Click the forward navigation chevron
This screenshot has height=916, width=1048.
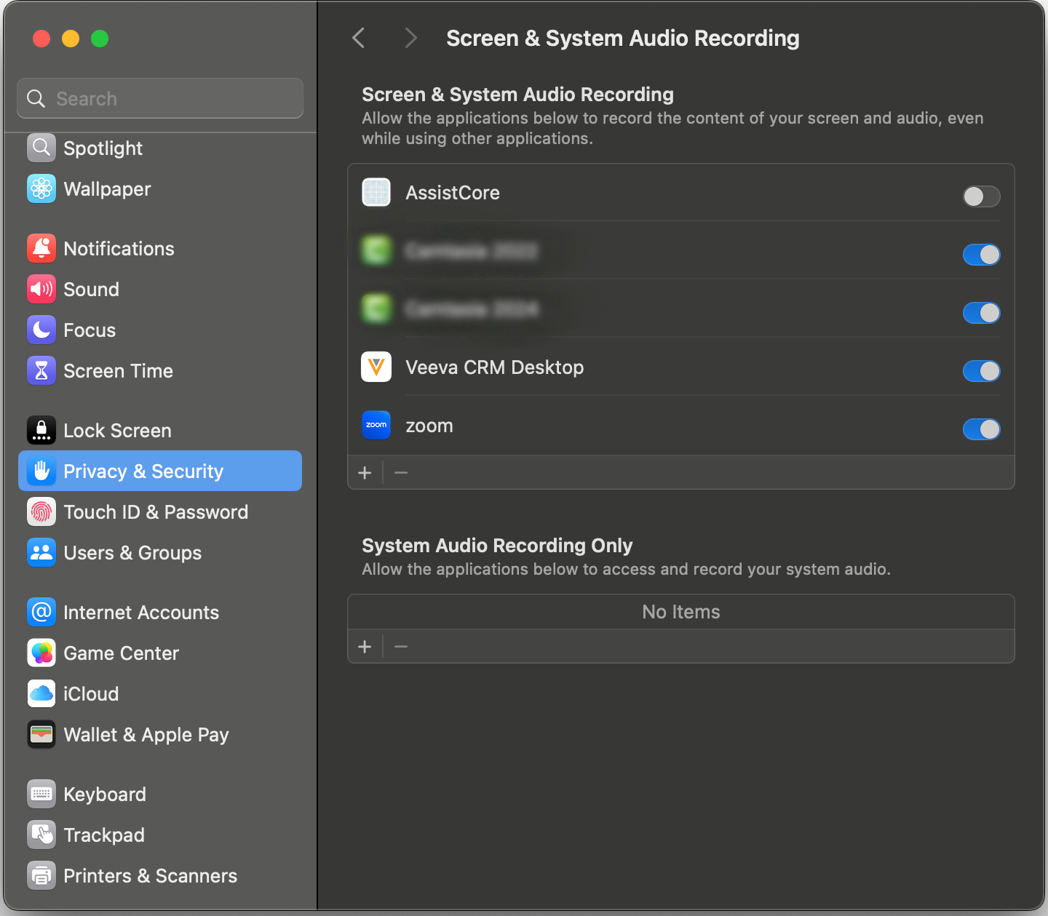(411, 38)
